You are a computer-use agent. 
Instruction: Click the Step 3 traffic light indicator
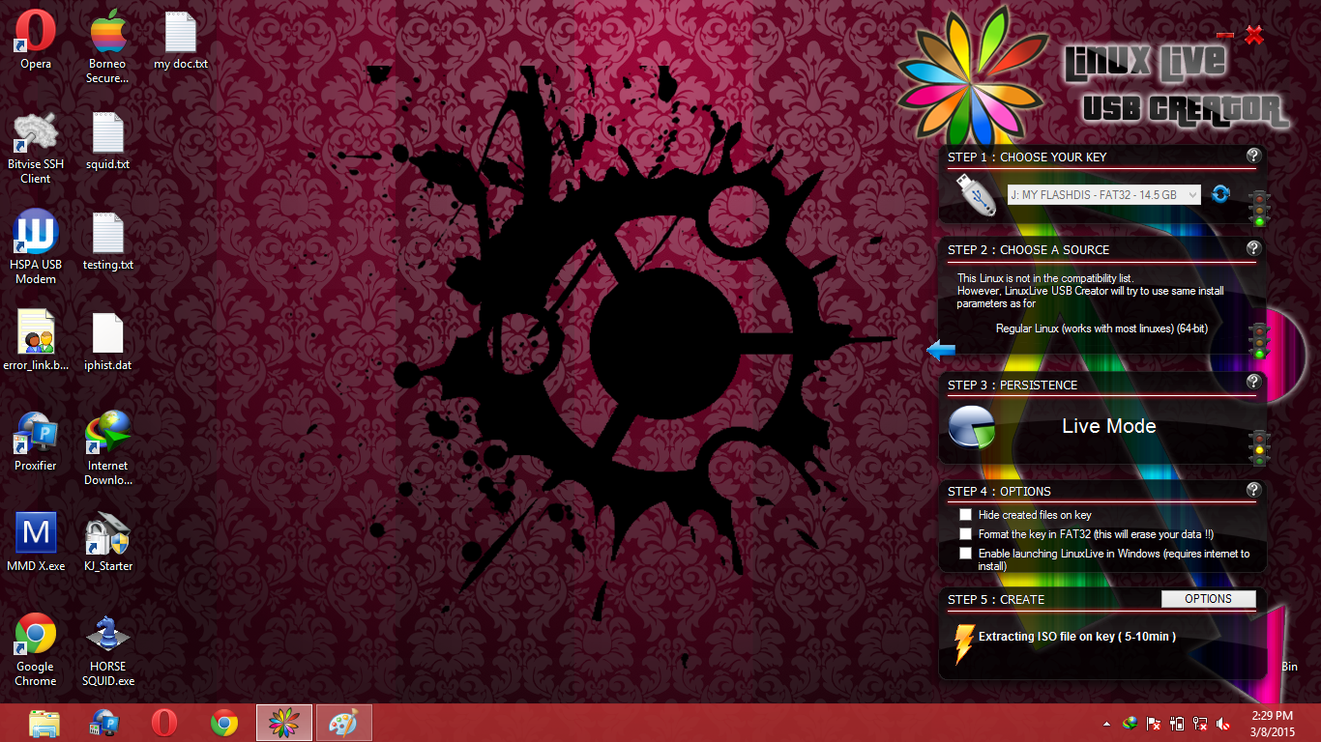pos(1258,448)
